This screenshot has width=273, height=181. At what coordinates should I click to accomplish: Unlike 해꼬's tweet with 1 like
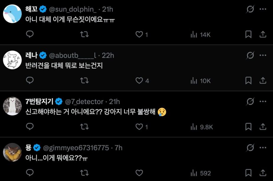point(139,34)
